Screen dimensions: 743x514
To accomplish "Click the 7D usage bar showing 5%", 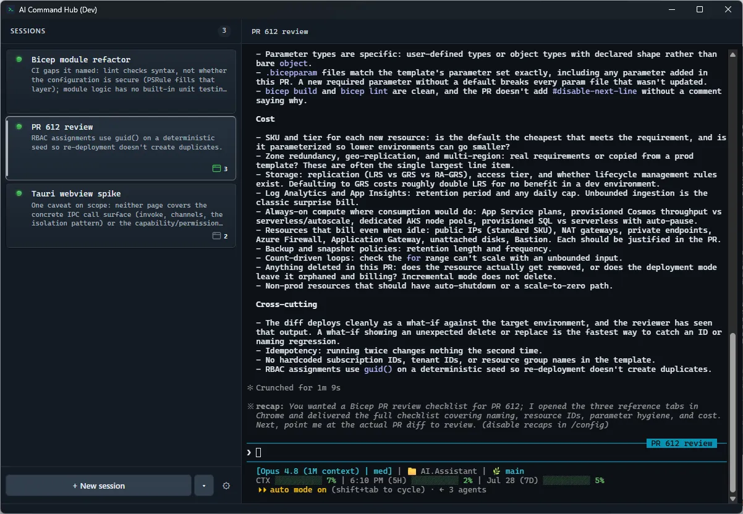I will click(567, 480).
